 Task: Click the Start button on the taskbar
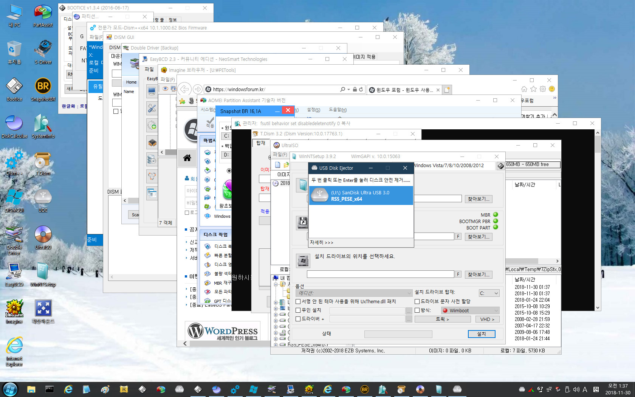(x=10, y=389)
